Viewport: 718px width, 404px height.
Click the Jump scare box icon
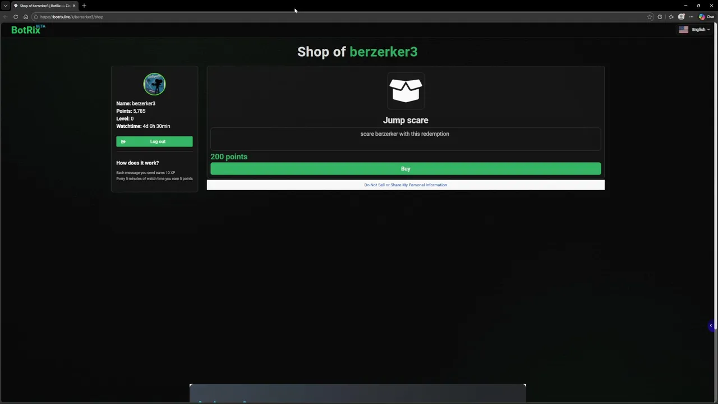point(406,90)
